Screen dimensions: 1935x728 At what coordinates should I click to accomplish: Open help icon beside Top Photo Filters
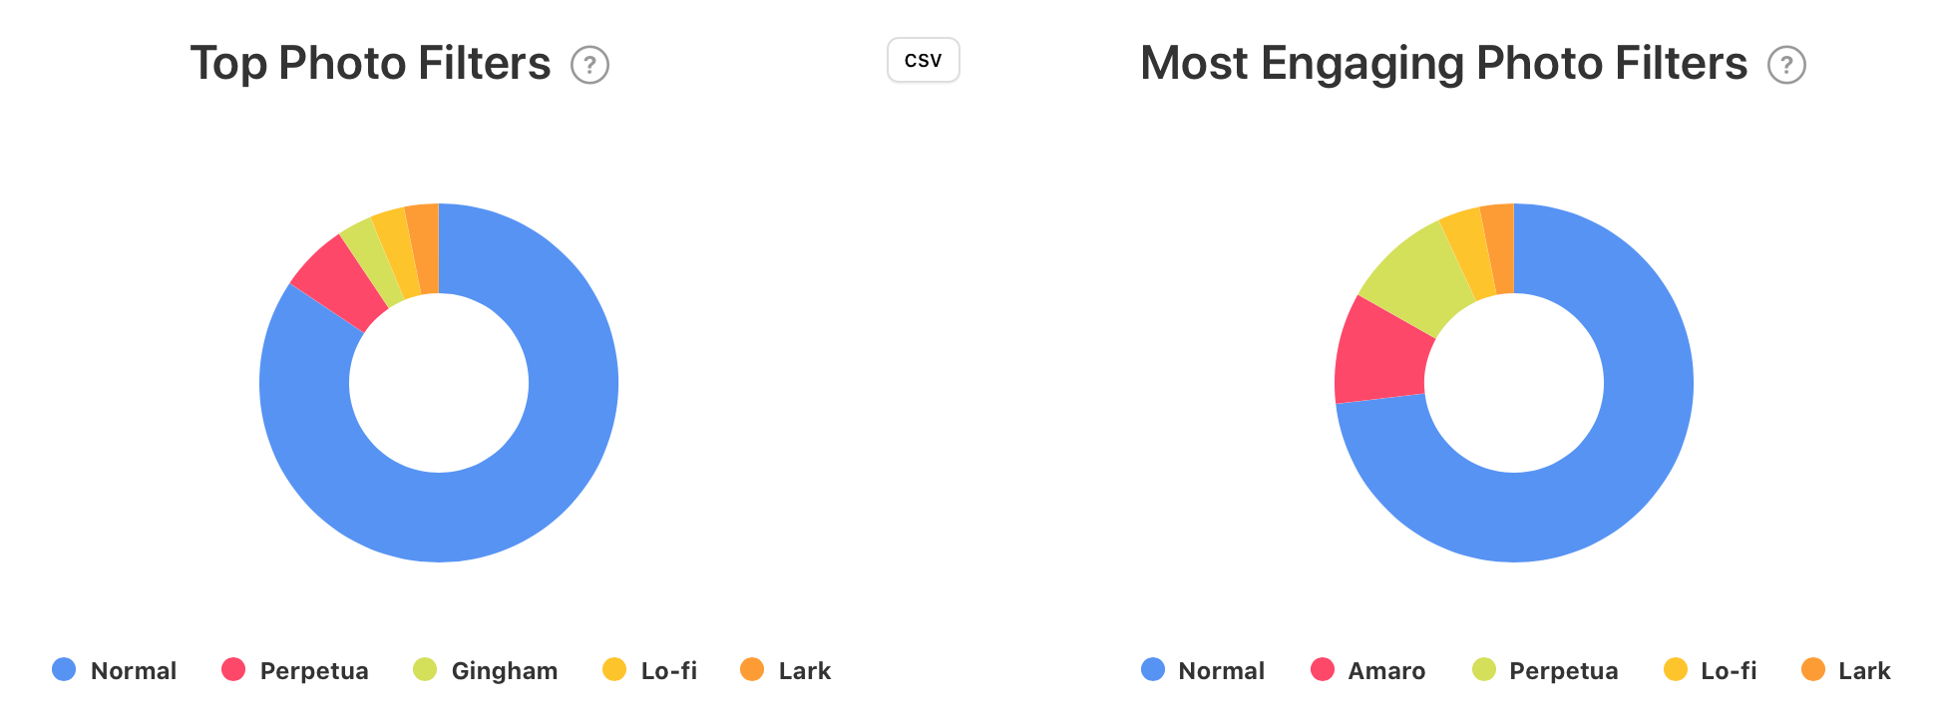coord(589,65)
